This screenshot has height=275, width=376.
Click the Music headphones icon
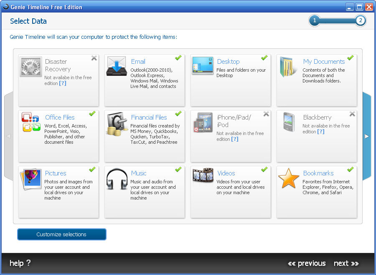[117, 179]
